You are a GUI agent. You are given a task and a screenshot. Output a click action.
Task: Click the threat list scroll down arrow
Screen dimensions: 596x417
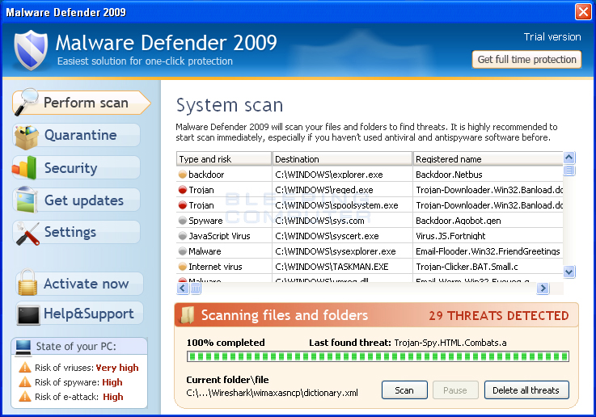tap(569, 272)
